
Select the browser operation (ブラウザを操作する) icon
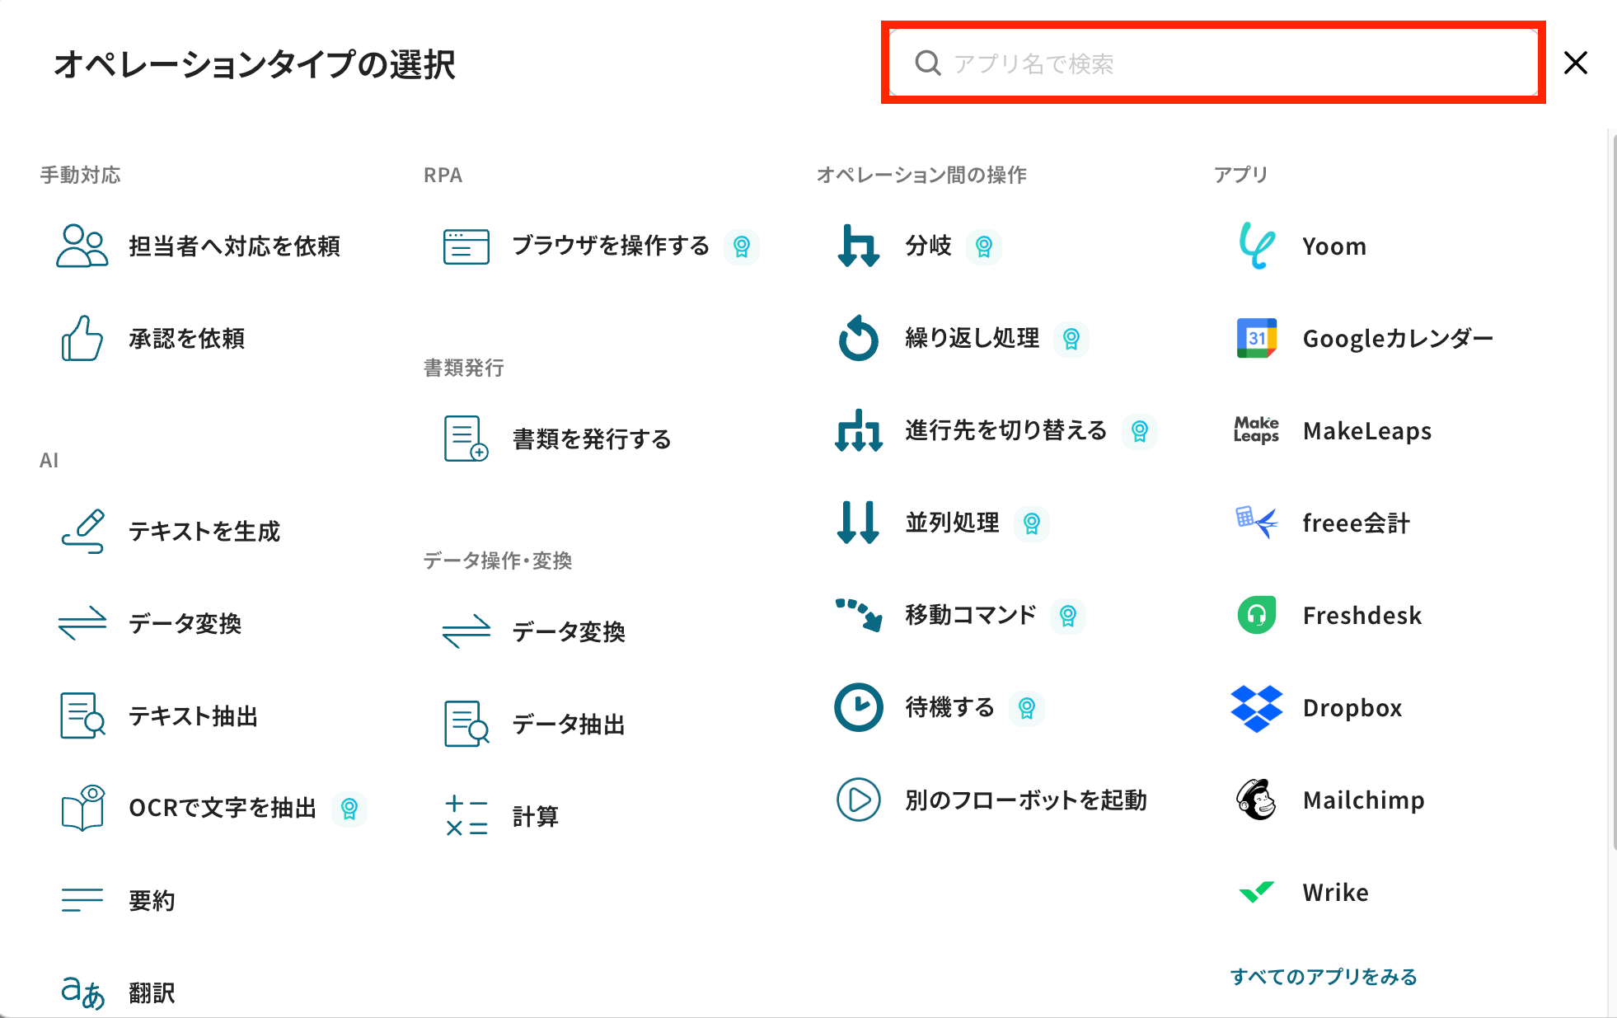(466, 246)
